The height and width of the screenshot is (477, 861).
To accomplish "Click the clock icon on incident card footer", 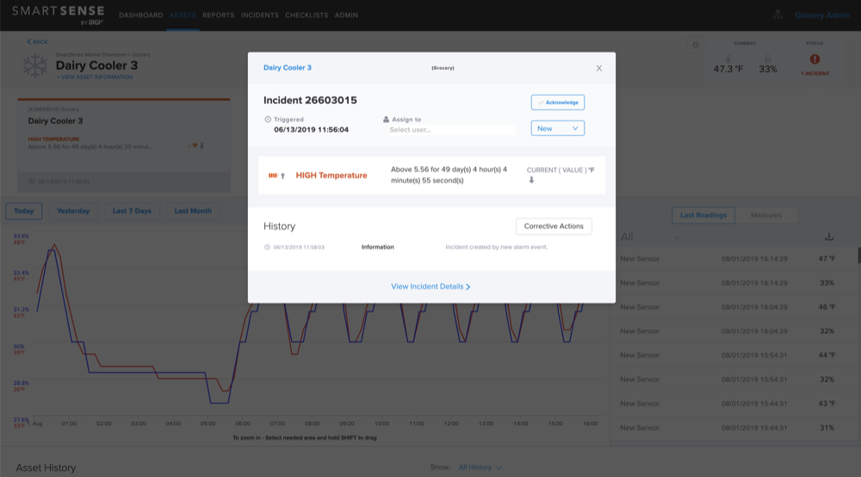I will pyautogui.click(x=31, y=182).
